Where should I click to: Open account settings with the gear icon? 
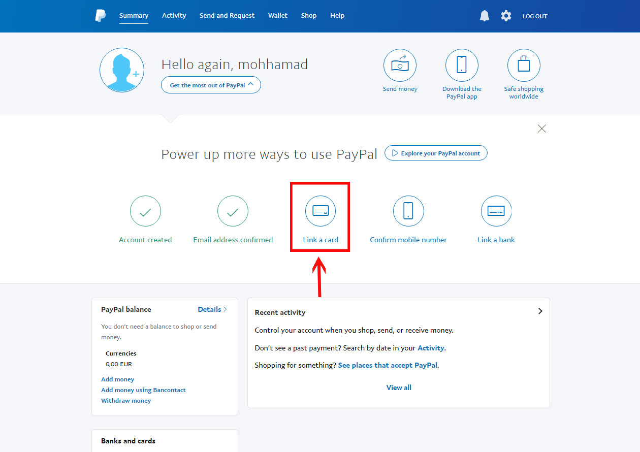506,15
